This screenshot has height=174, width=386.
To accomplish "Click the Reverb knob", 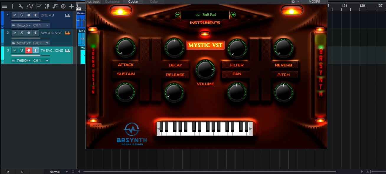I will (284, 47).
